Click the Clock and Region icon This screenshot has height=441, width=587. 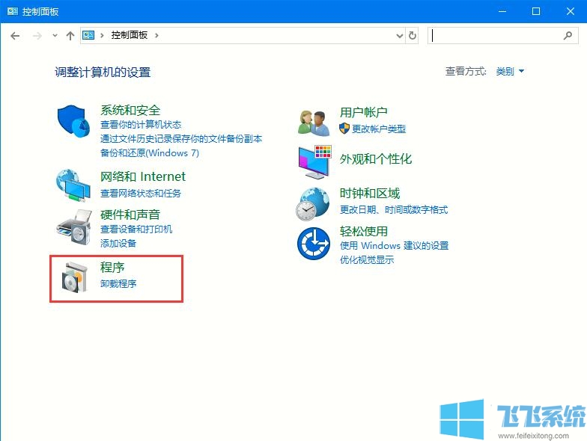point(313,203)
